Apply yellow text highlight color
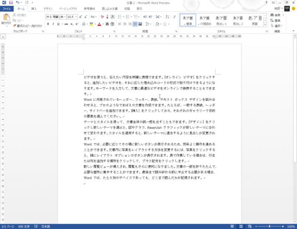This screenshot has width=297, height=229. [91, 23]
